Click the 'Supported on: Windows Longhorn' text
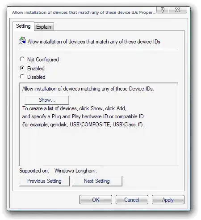 point(58,171)
